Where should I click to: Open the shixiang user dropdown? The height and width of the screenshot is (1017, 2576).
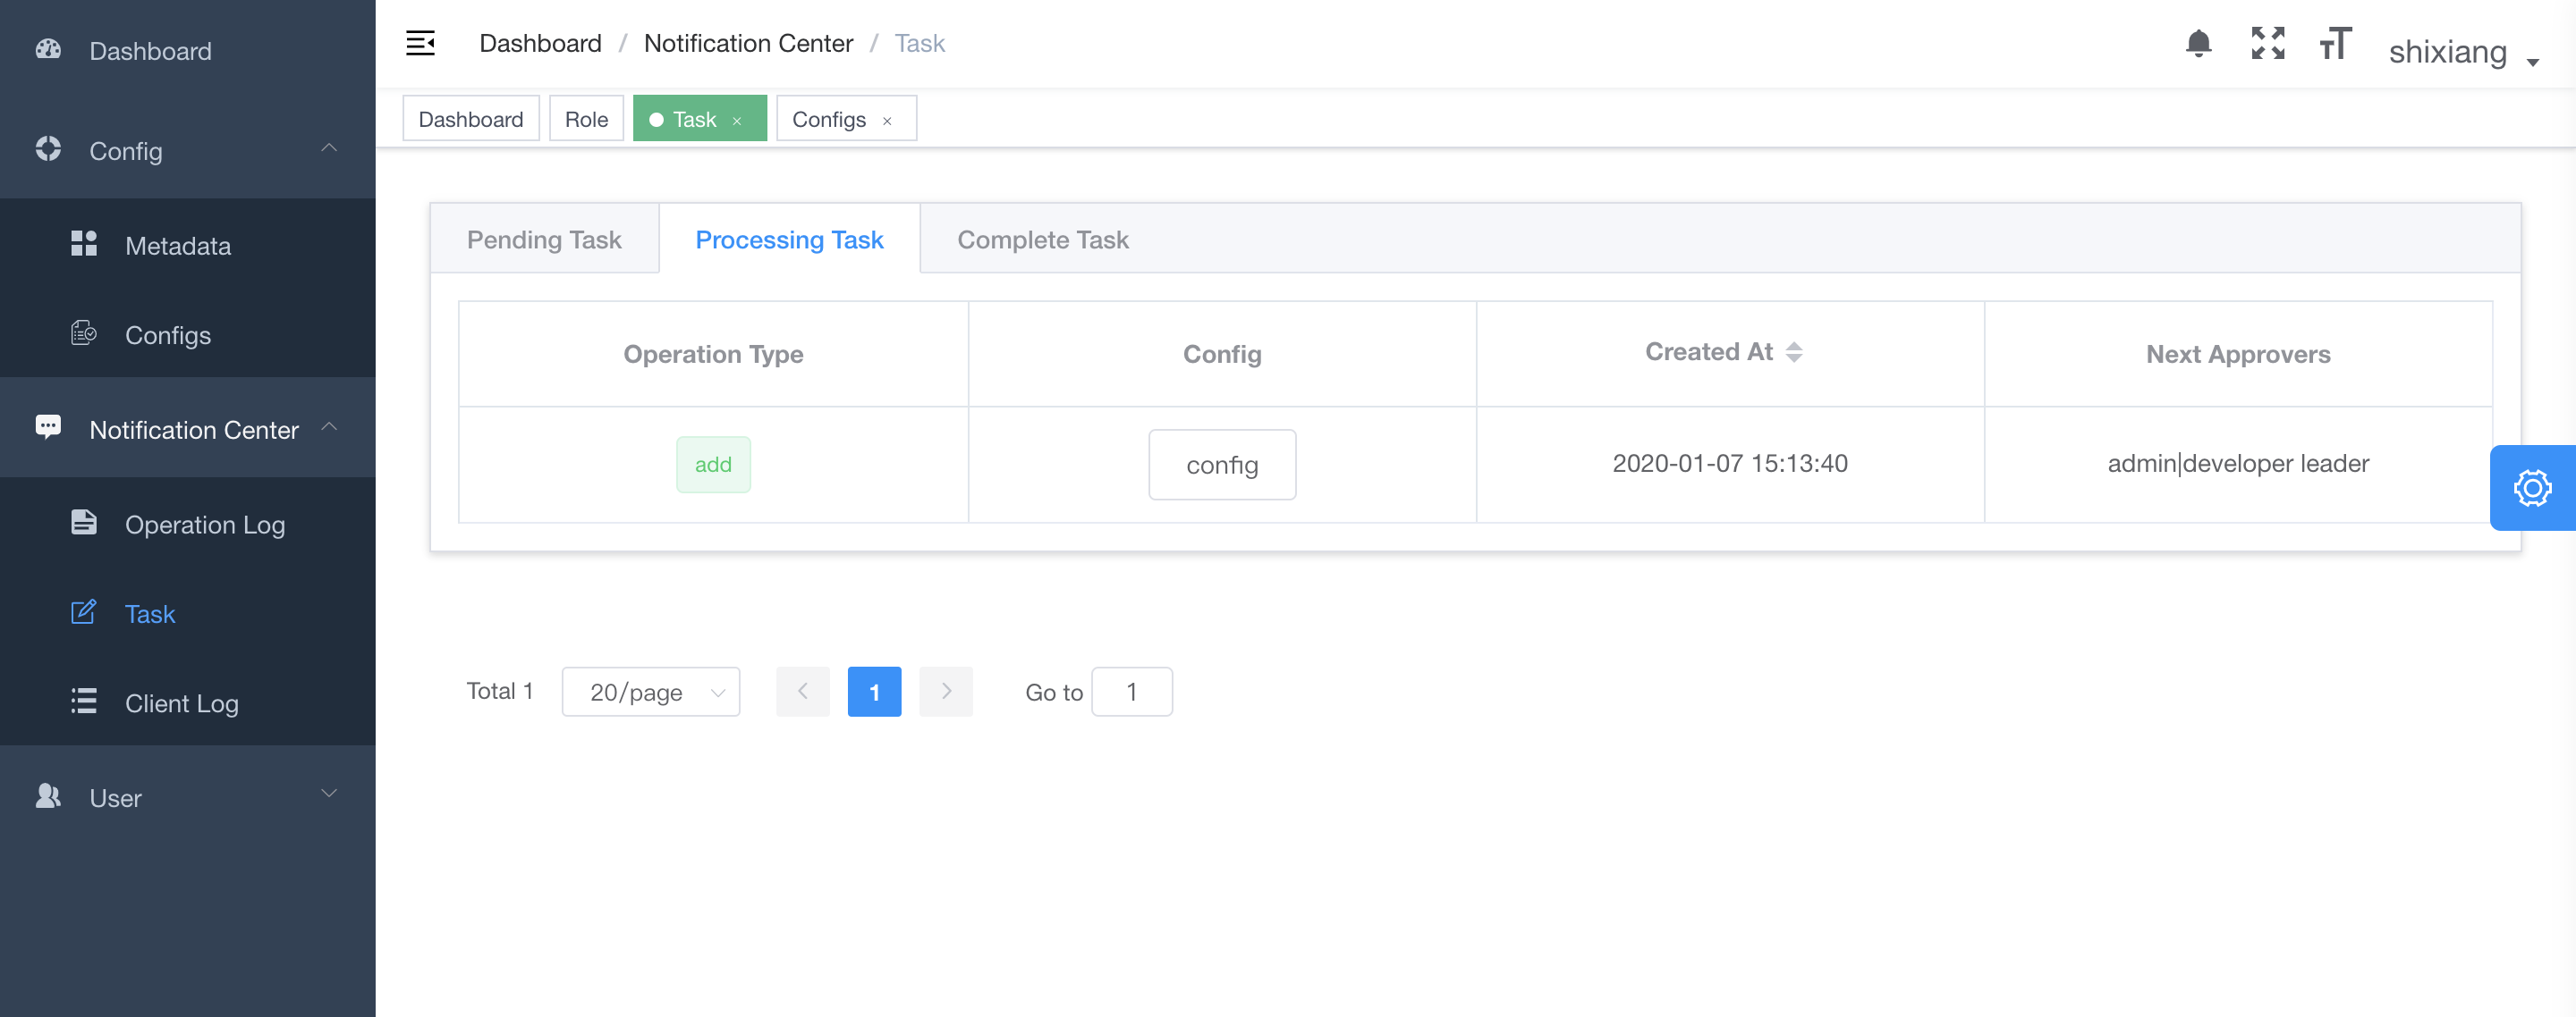pos(2463,52)
